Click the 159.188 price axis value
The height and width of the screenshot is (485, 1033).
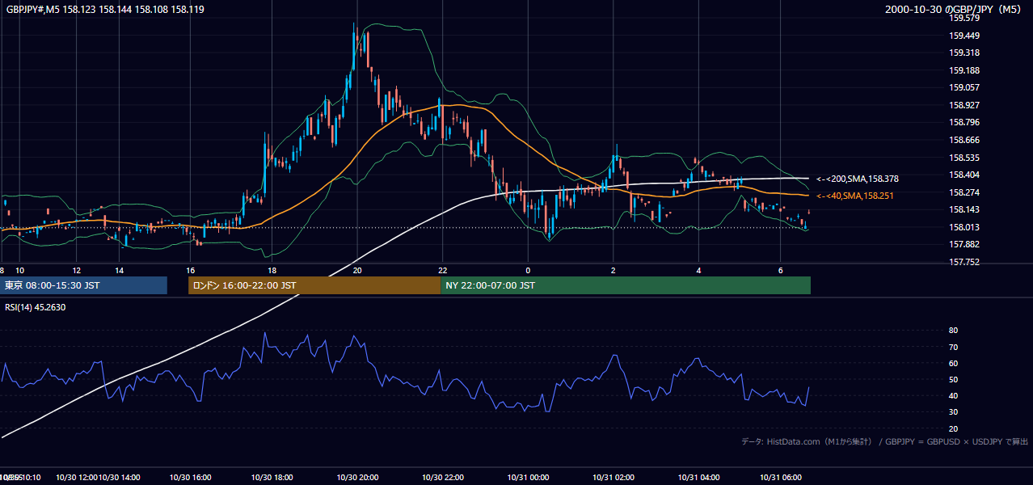pos(964,70)
